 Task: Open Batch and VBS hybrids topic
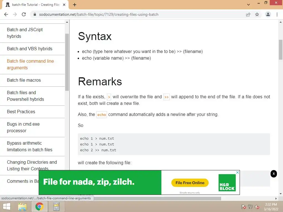(32, 49)
